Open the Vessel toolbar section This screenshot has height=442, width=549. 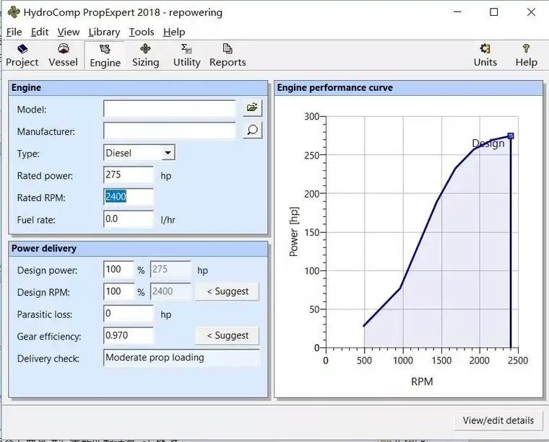point(63,56)
